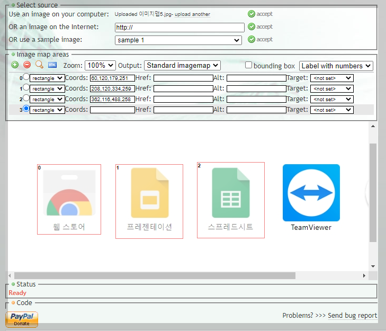Accept the sample image choice

pos(260,39)
